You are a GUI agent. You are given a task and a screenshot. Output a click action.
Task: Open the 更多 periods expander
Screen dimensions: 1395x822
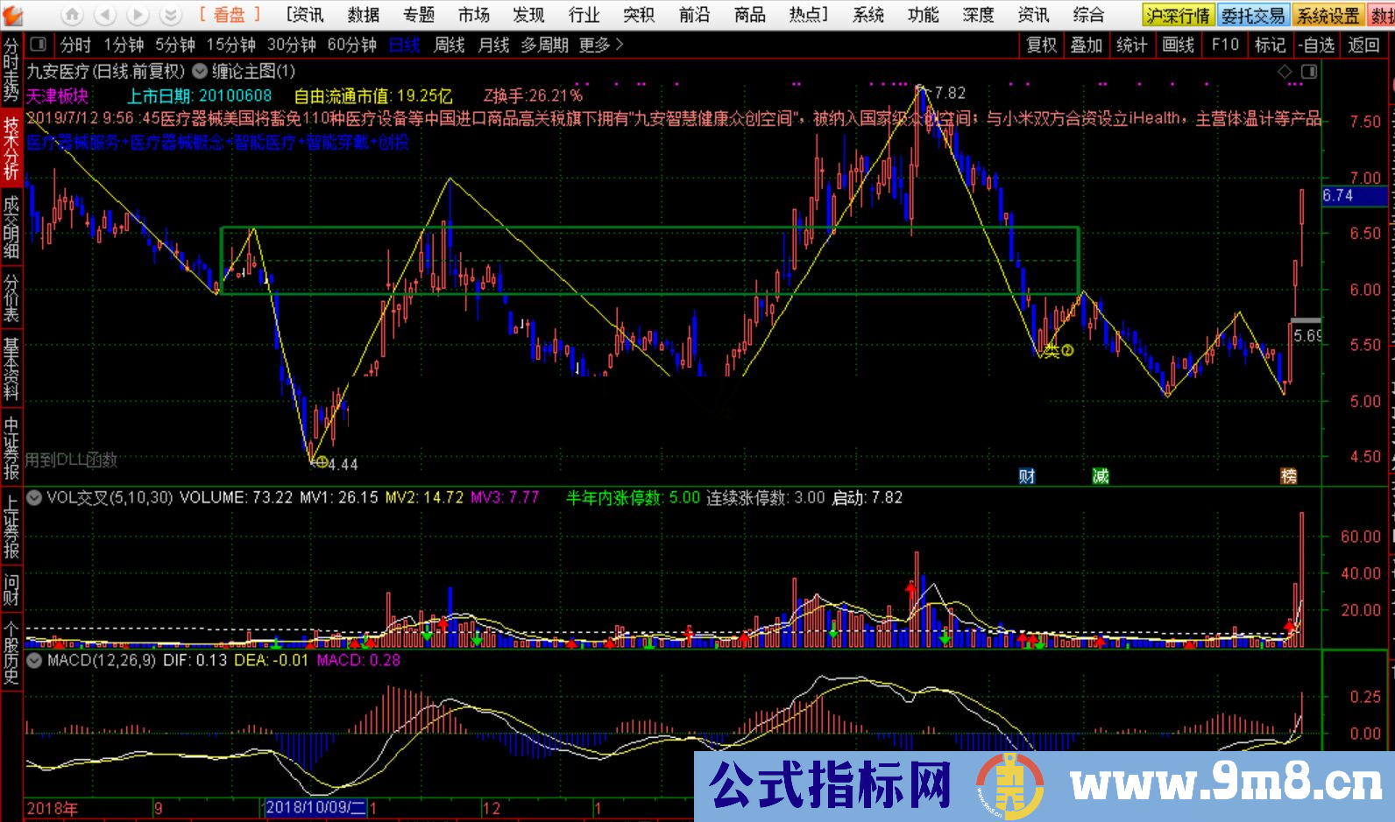coord(601,44)
